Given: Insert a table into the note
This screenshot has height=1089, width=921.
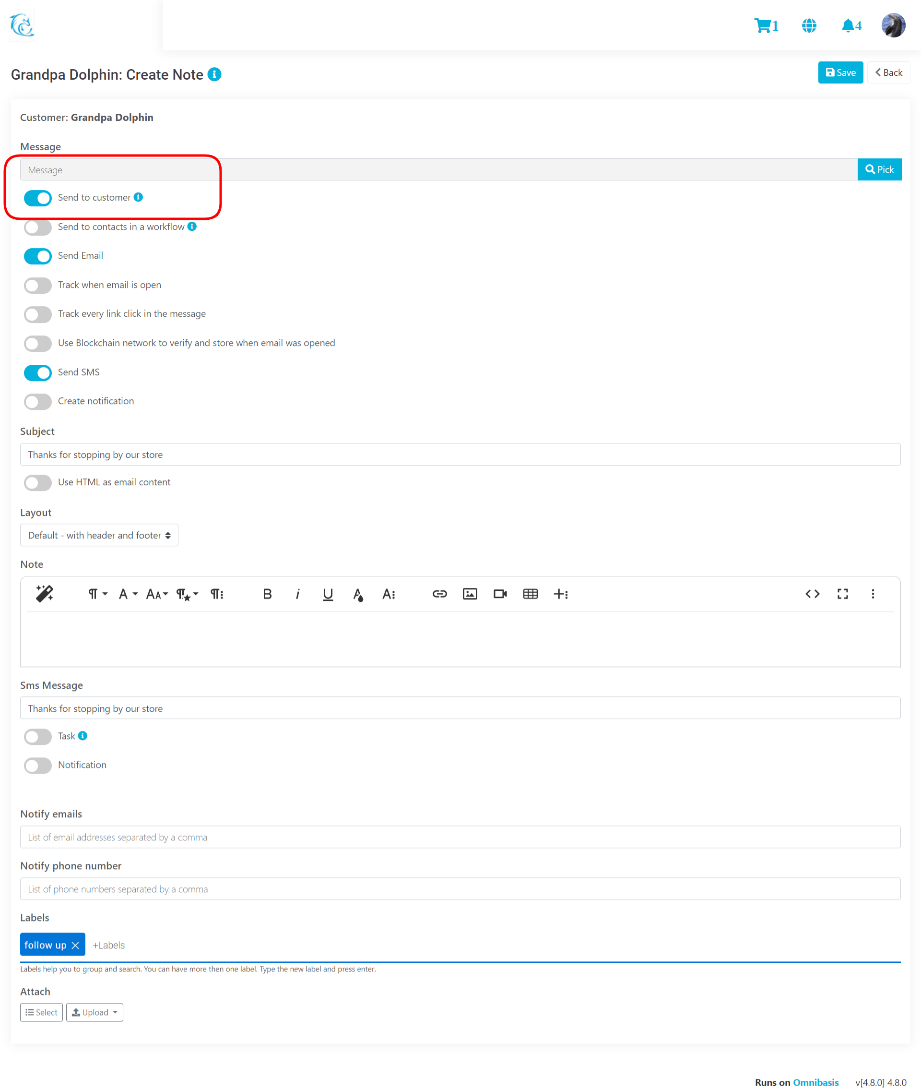Looking at the screenshot, I should 530,594.
